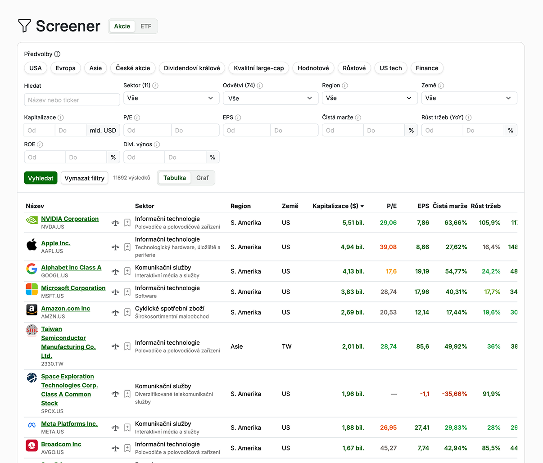Viewport: 543px width, 463px height.
Task: Open the Alphabet Inc Class A link
Action: tap(71, 267)
